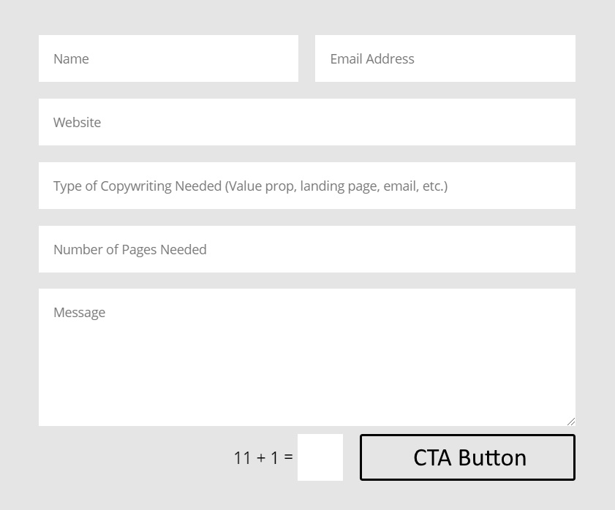Place cursor on the Name placeholder text

(x=71, y=58)
